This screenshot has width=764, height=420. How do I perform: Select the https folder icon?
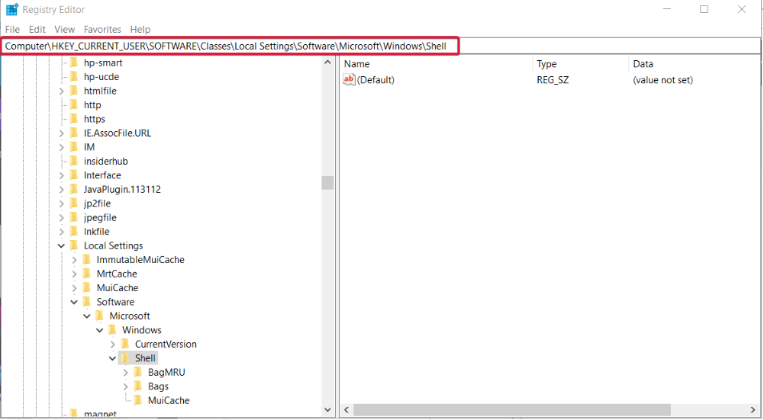pos(74,119)
